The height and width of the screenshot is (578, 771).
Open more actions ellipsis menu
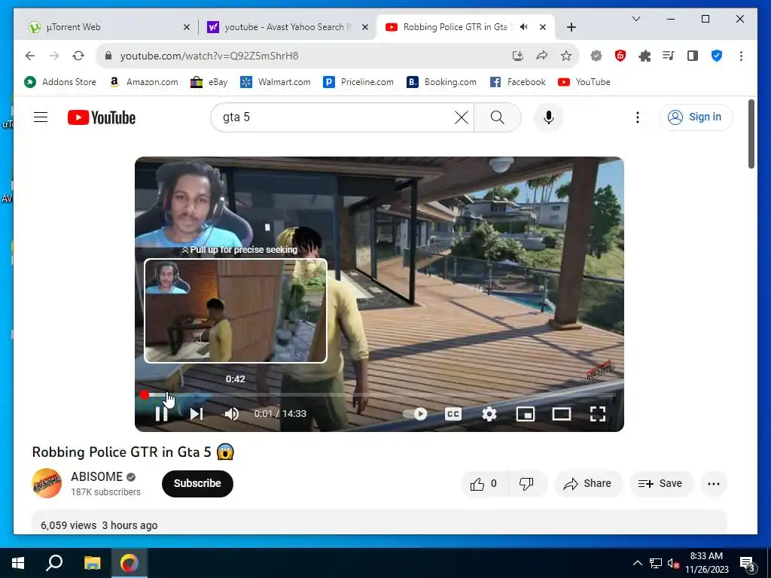(x=714, y=484)
